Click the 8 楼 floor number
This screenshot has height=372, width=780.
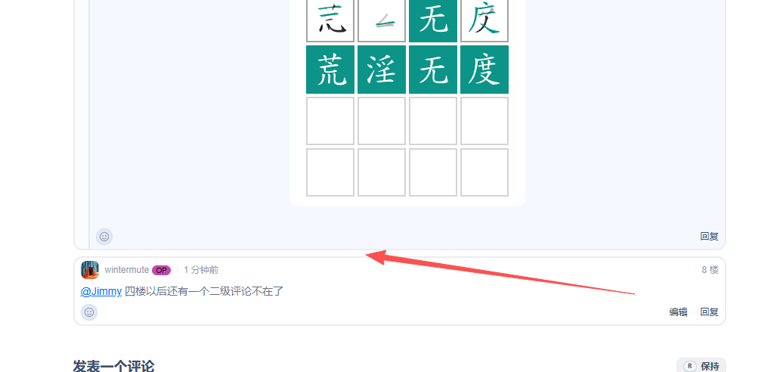click(710, 270)
